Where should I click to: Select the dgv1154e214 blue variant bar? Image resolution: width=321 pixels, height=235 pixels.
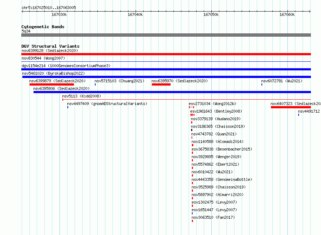(x=166, y=69)
